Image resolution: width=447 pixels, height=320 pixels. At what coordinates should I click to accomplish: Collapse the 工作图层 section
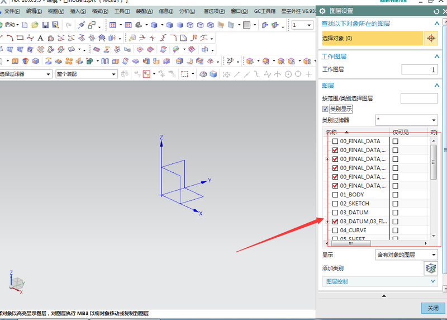point(436,57)
